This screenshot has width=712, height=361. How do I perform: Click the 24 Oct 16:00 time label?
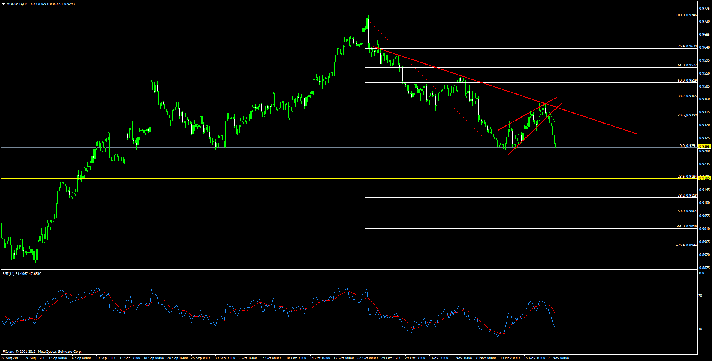(392, 358)
